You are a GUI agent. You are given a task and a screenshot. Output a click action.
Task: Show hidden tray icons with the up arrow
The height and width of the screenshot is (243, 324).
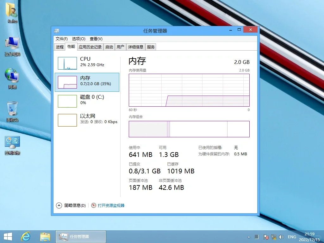248,237
